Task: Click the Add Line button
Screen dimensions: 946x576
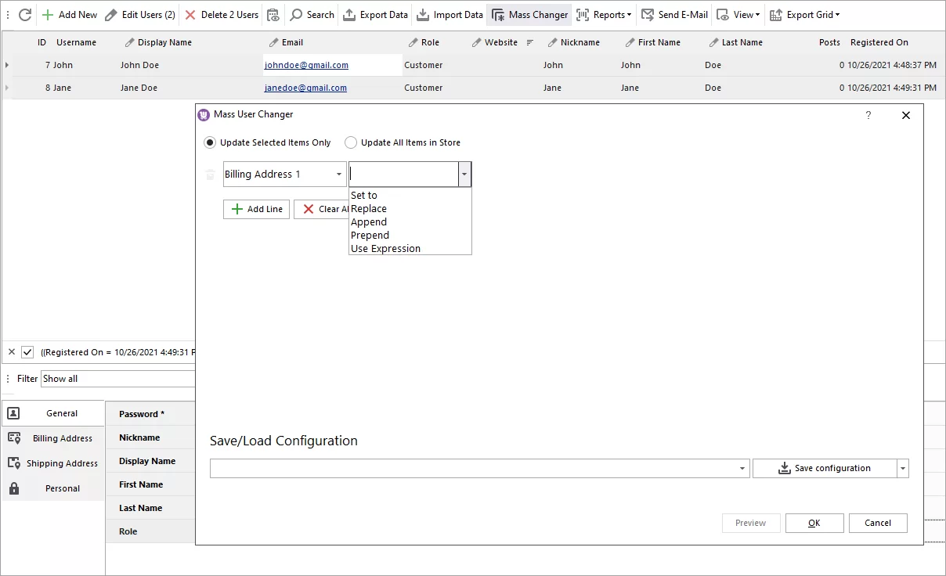Action: click(x=255, y=209)
